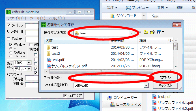This screenshot has width=196, height=111.
Task: Click 名前 column header in Explorer window
Action: point(155,16)
